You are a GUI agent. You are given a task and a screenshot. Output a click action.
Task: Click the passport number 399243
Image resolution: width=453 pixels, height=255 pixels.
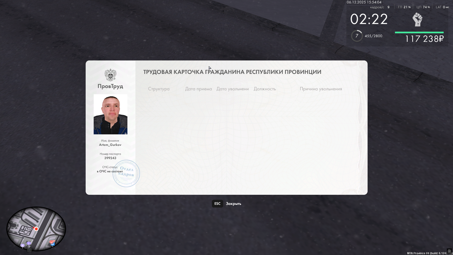coord(110,158)
